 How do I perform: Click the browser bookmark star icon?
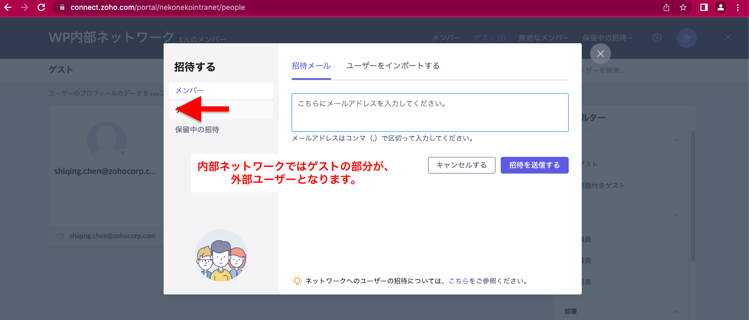683,7
